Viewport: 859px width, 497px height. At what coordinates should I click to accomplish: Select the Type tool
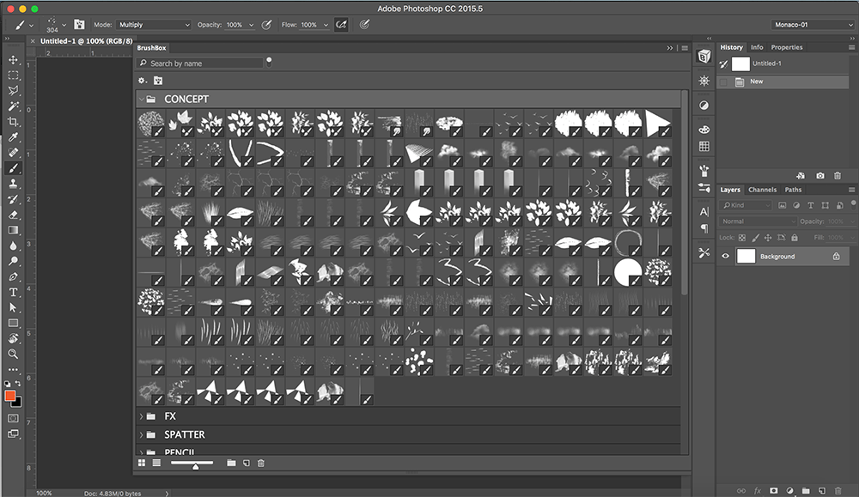(x=13, y=291)
